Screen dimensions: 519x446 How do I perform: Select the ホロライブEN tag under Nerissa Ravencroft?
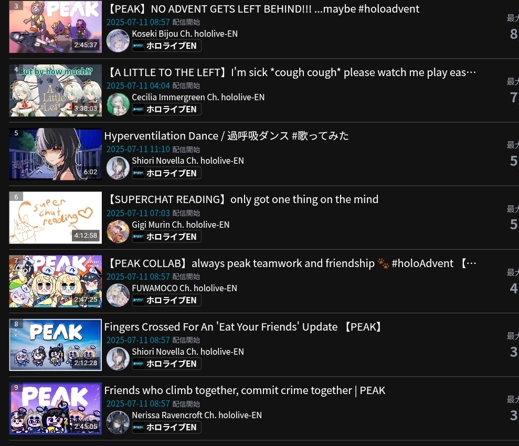[x=166, y=427]
